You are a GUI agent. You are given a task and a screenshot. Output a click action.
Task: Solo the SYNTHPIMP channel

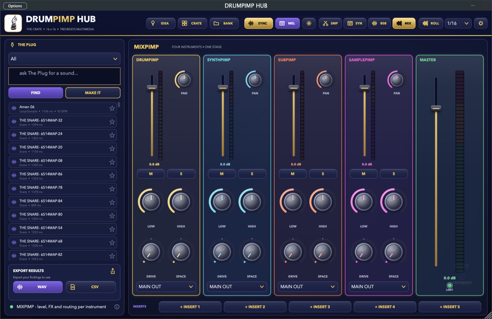[x=252, y=174]
